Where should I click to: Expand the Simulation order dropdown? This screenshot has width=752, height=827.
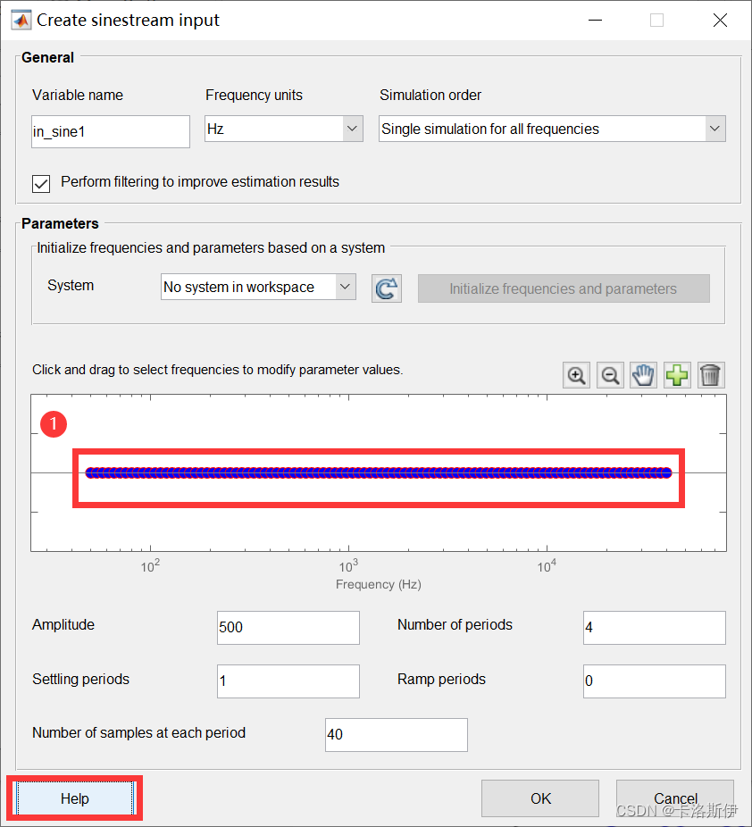(x=552, y=129)
